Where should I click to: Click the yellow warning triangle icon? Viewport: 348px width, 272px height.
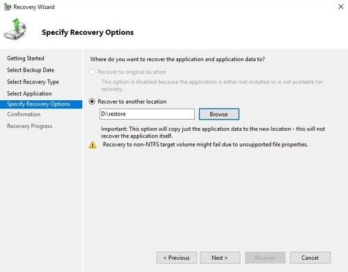click(x=93, y=145)
